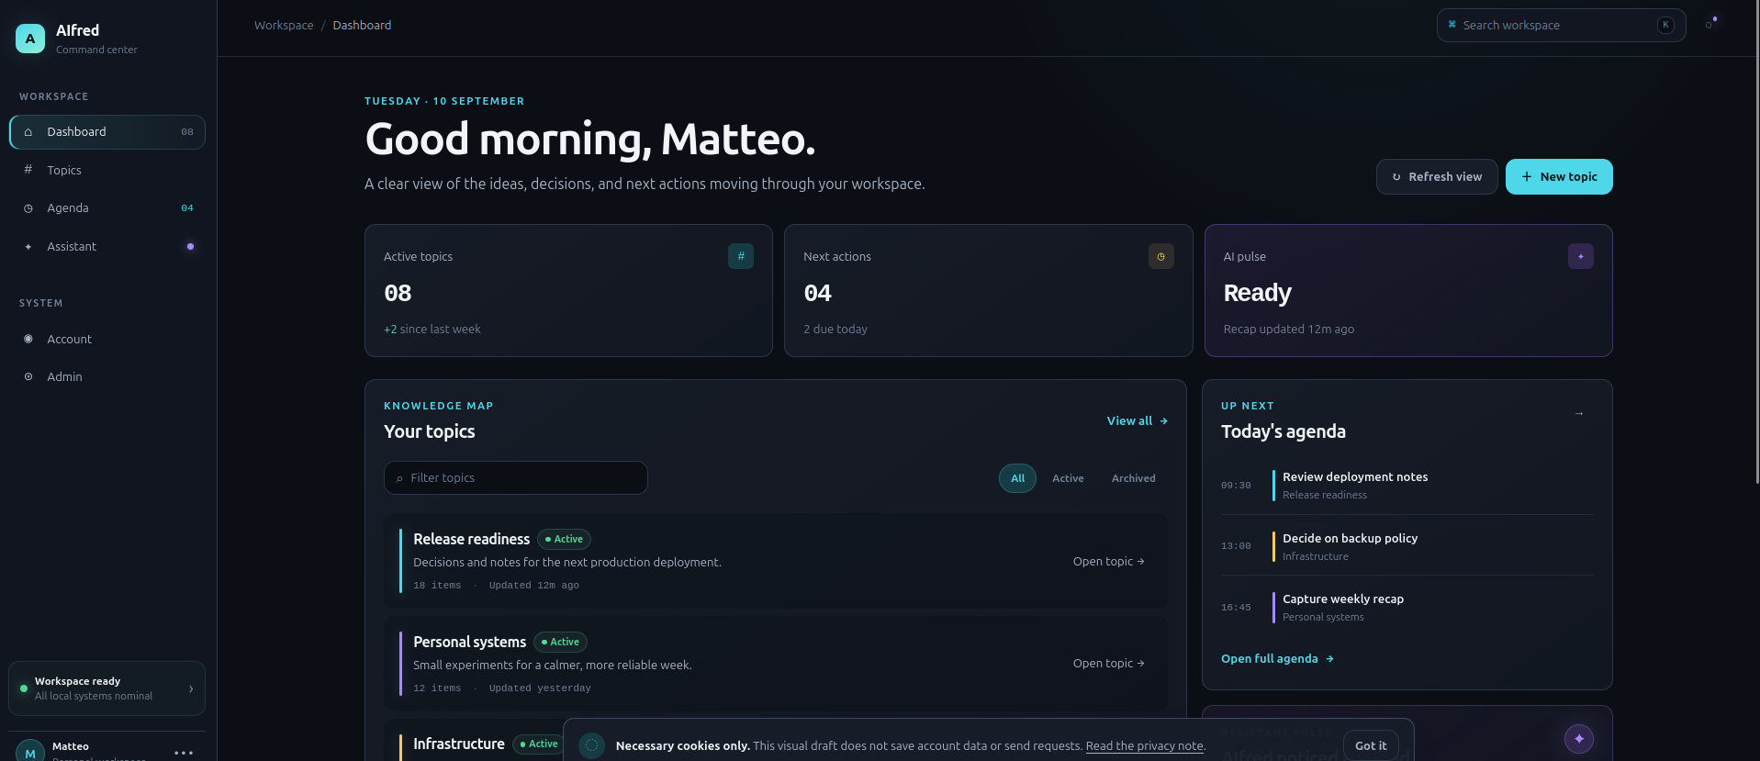Open Agenda from the sidebar
This screenshot has width=1760, height=761.
click(106, 208)
